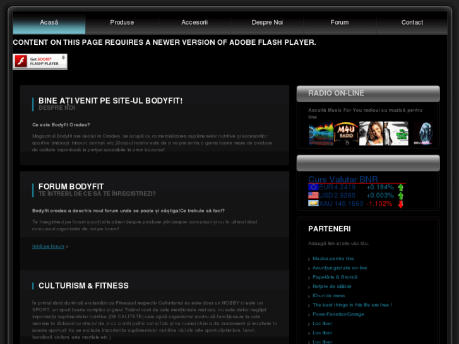Click the +0.184% change value
Image resolution: width=459 pixels, height=344 pixels.
point(380,187)
